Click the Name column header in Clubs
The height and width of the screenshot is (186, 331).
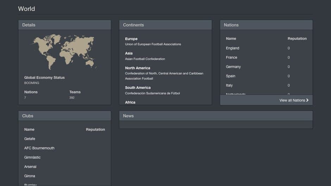pyautogui.click(x=29, y=129)
